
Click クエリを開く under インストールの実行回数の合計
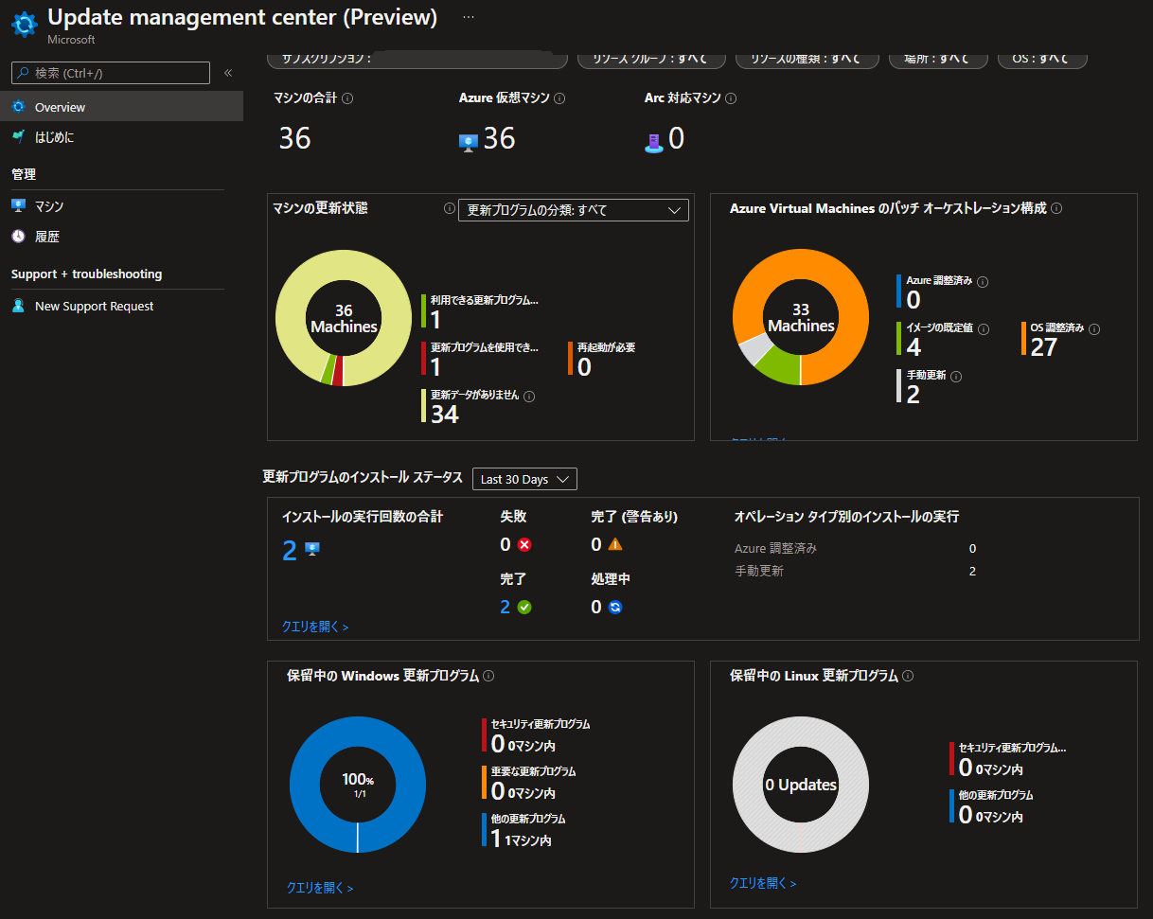(315, 627)
